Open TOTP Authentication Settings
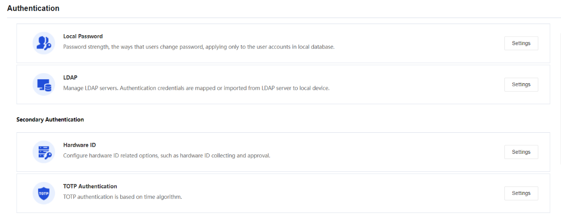 click(521, 193)
